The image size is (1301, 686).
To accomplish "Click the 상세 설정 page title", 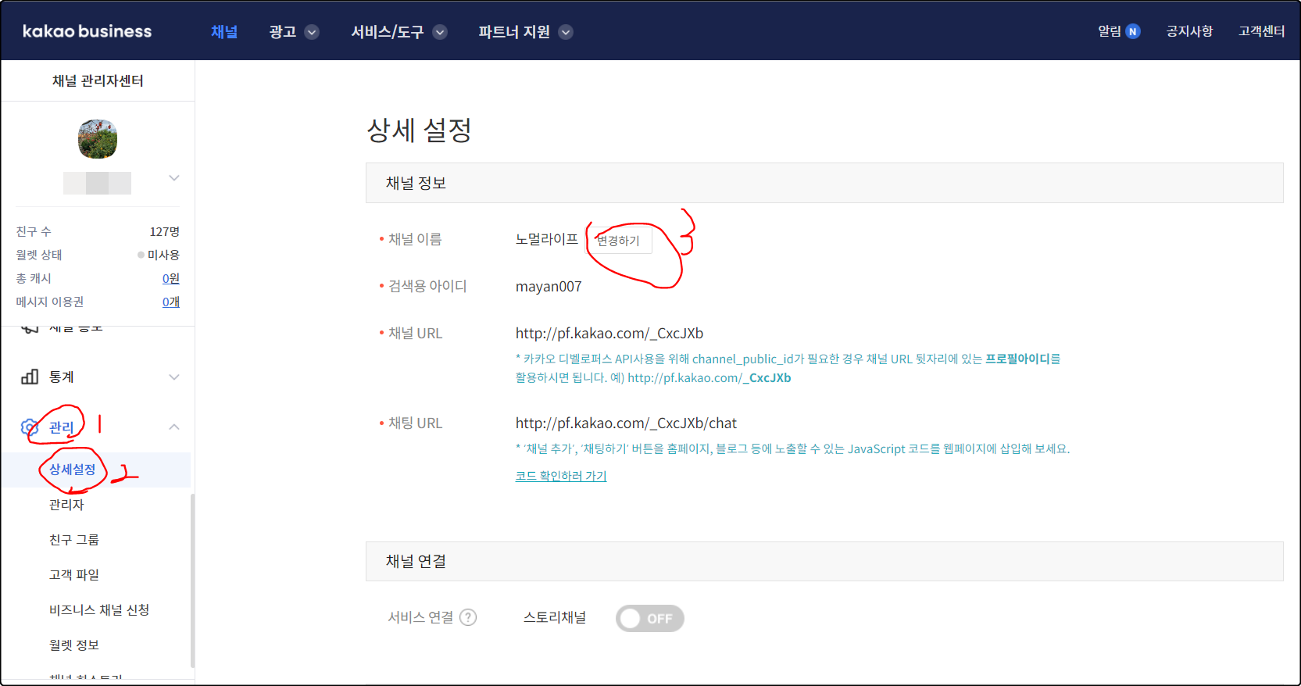I will tap(420, 130).
